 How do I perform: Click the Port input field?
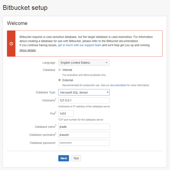coord(66,114)
